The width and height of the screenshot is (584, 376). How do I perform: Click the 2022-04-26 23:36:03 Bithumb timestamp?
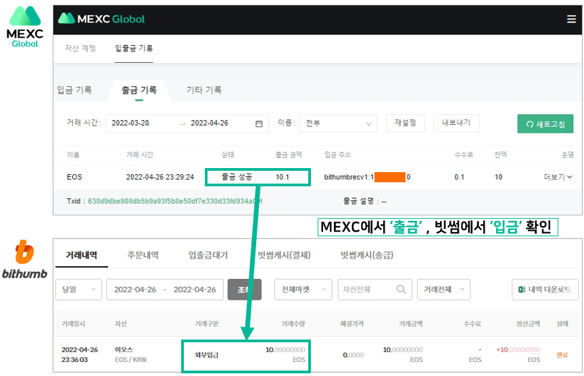pos(80,354)
